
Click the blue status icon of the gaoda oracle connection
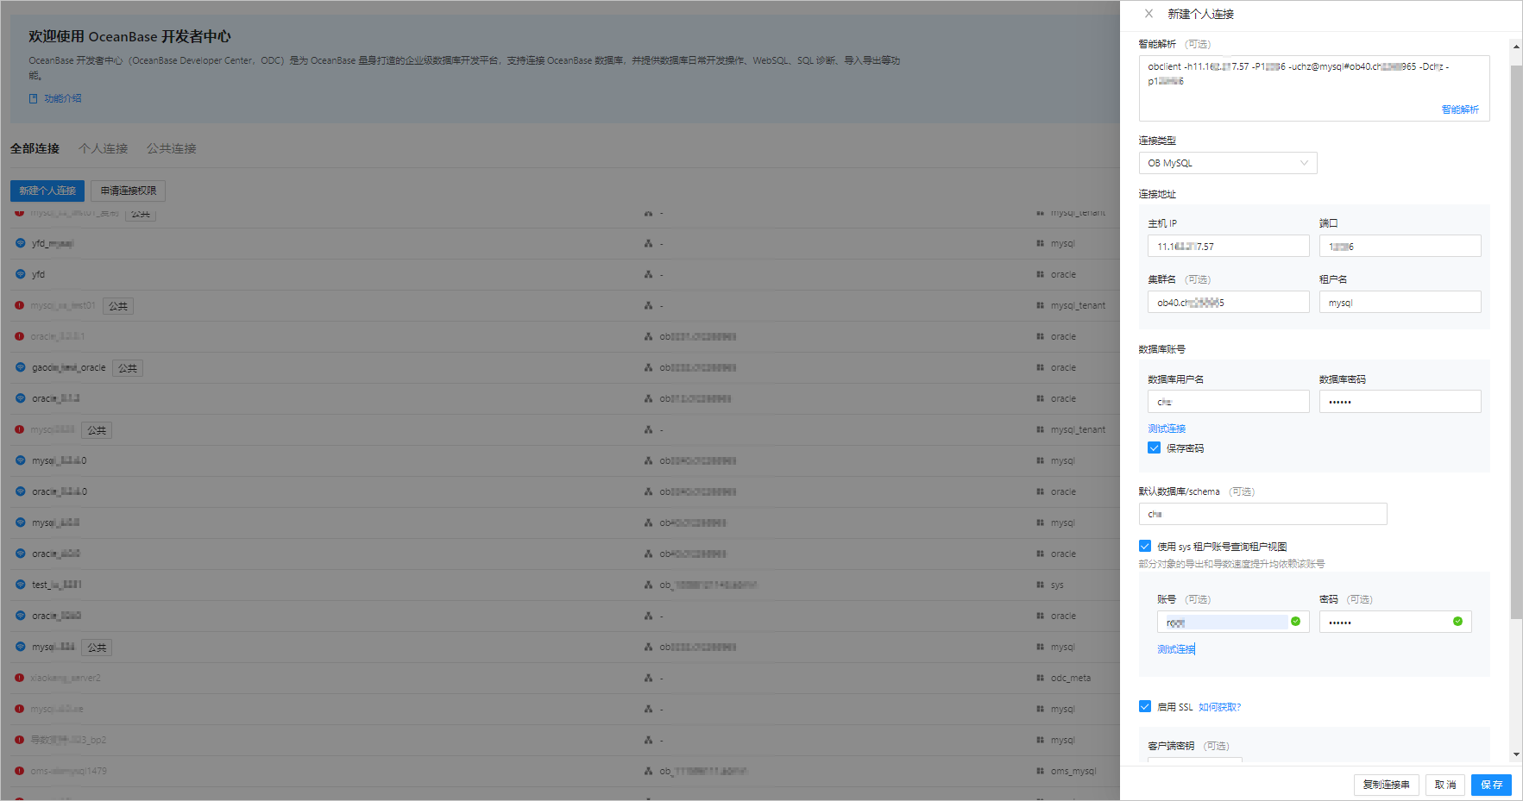point(20,367)
